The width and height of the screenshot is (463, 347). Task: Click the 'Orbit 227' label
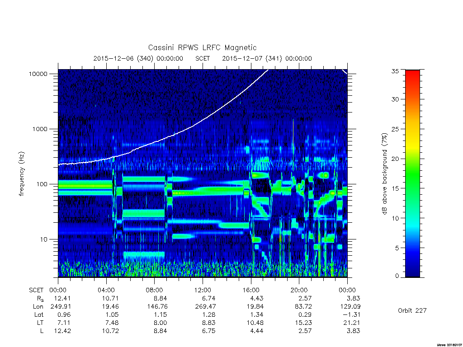[412, 310]
